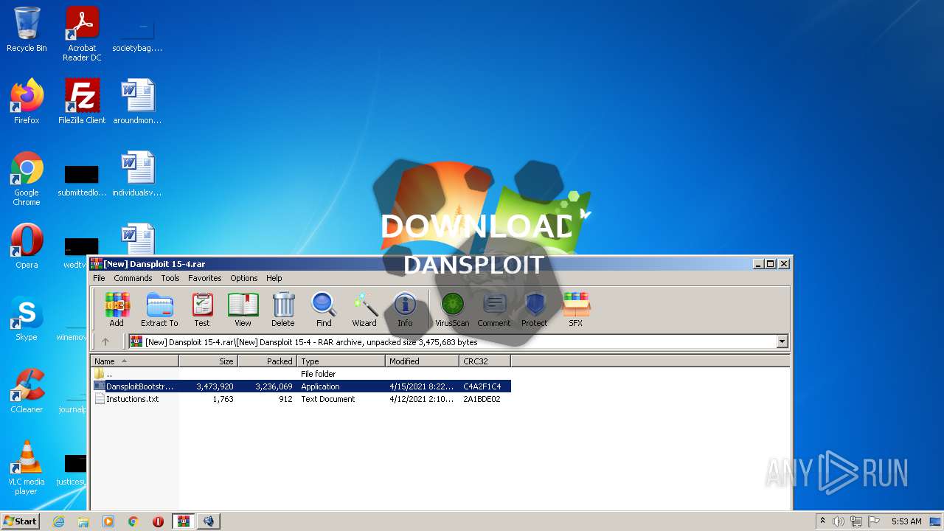Open Windows Explorer from taskbar
Screen dimensions: 944x531
point(83,521)
